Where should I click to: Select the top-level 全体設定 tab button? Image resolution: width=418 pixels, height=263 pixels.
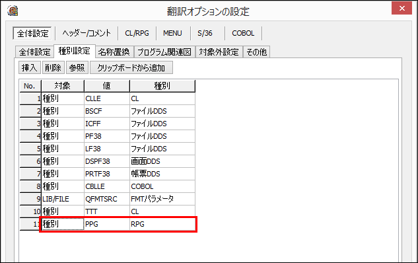(x=32, y=33)
